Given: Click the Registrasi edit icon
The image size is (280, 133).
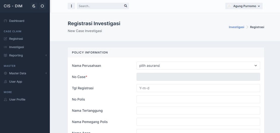Looking at the screenshot, I should point(5,39).
